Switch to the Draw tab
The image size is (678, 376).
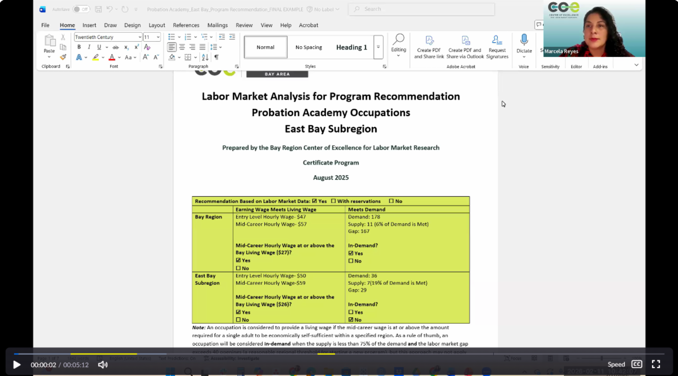pyautogui.click(x=110, y=25)
